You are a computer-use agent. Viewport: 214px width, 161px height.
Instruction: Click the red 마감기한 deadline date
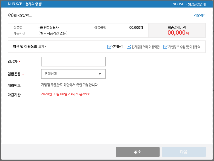click(65, 94)
